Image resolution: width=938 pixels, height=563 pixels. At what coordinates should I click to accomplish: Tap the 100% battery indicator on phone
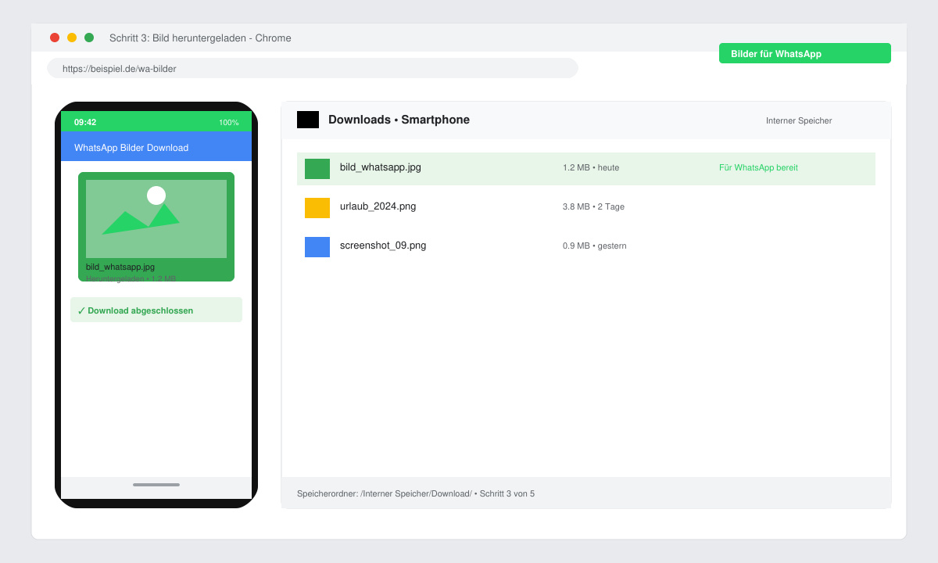tap(229, 122)
